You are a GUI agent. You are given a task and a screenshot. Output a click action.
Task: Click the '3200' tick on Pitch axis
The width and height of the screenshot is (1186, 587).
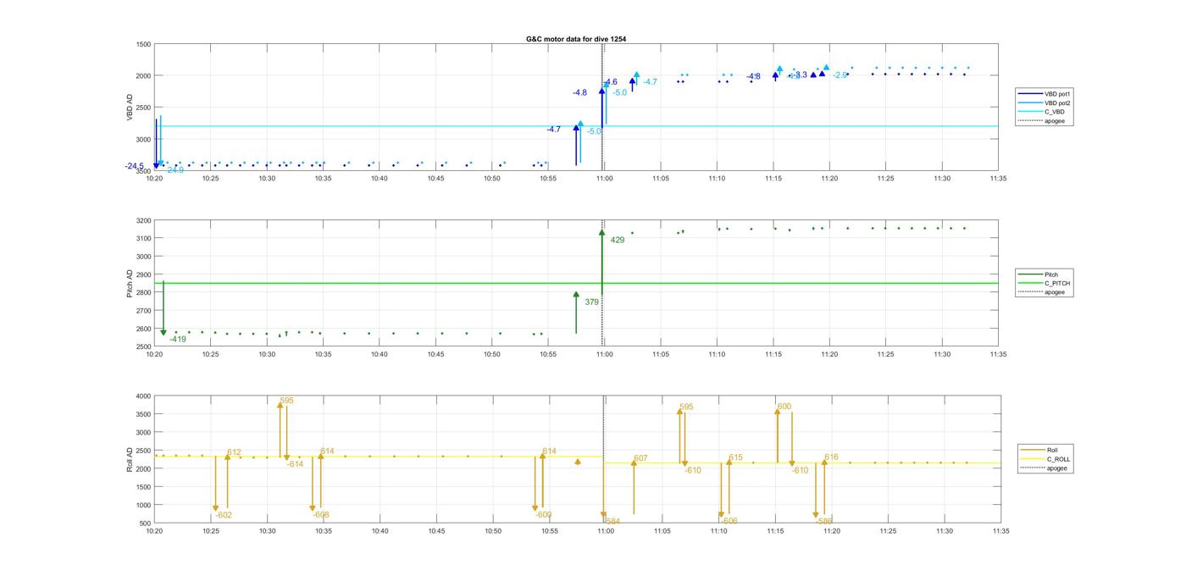pyautogui.click(x=143, y=220)
